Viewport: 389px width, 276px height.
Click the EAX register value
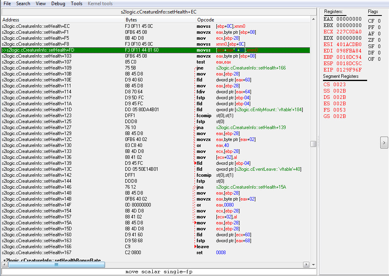tap(349, 19)
